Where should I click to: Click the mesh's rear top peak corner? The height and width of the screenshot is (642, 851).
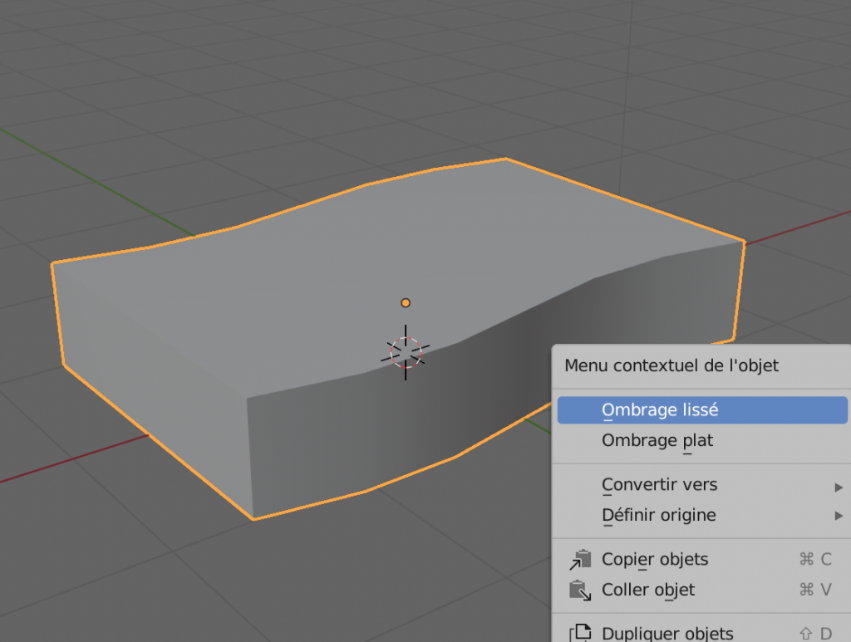point(505,159)
